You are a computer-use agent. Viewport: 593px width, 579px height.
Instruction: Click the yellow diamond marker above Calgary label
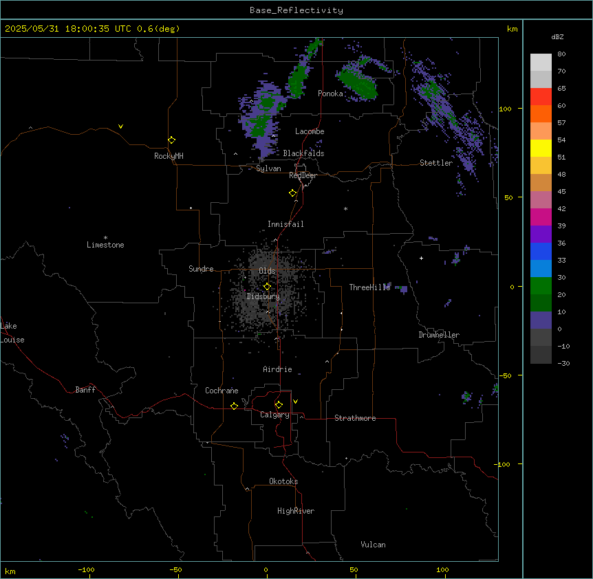(x=279, y=405)
